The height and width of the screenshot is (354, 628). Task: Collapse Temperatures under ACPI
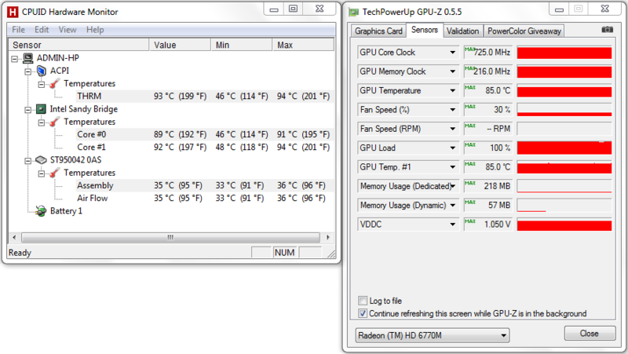click(x=42, y=85)
